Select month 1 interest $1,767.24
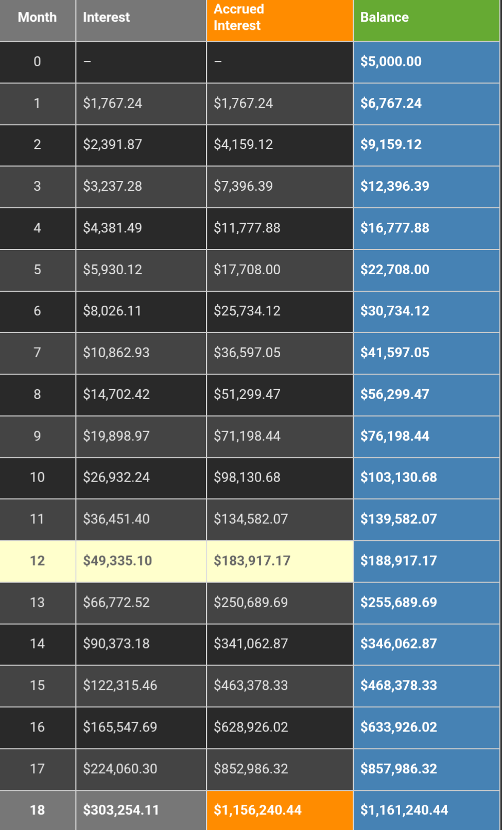Screen dimensions: 502x830 coord(141,104)
